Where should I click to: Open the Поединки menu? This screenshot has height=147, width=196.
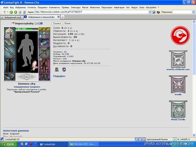point(42,8)
